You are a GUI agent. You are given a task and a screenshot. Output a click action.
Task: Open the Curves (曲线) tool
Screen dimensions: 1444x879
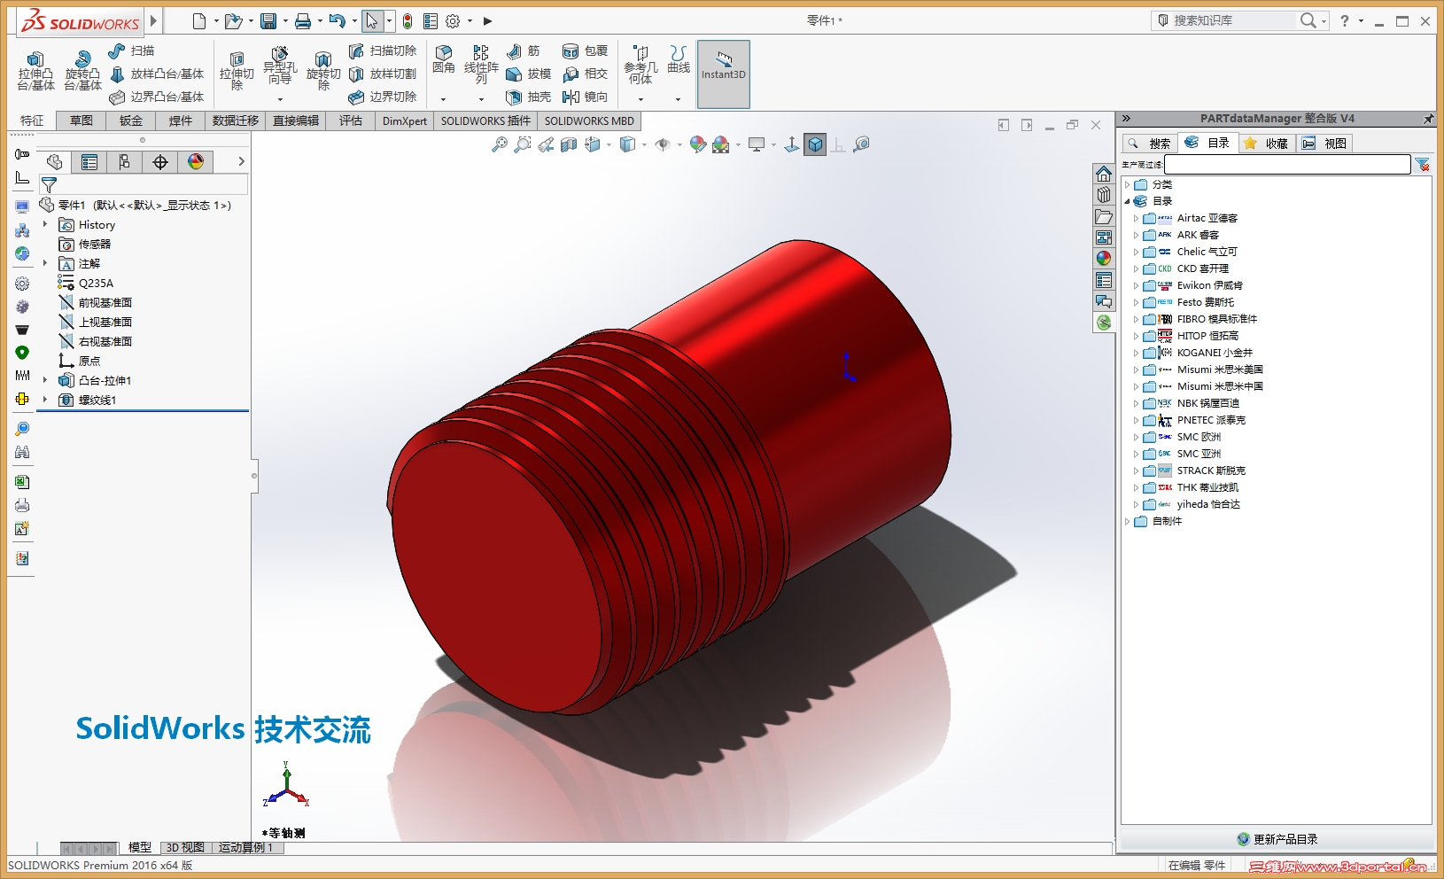[x=679, y=59]
